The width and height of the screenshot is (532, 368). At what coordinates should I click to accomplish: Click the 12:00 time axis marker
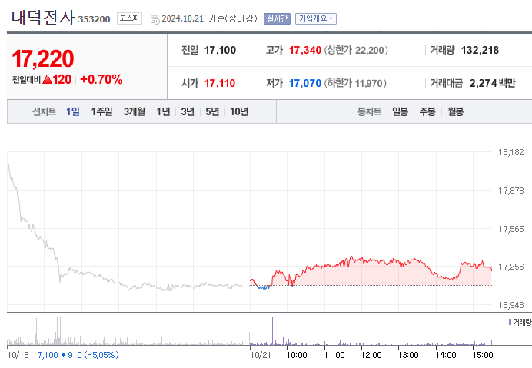point(371,355)
